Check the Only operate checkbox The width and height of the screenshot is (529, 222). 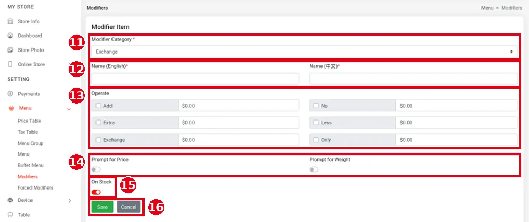316,140
